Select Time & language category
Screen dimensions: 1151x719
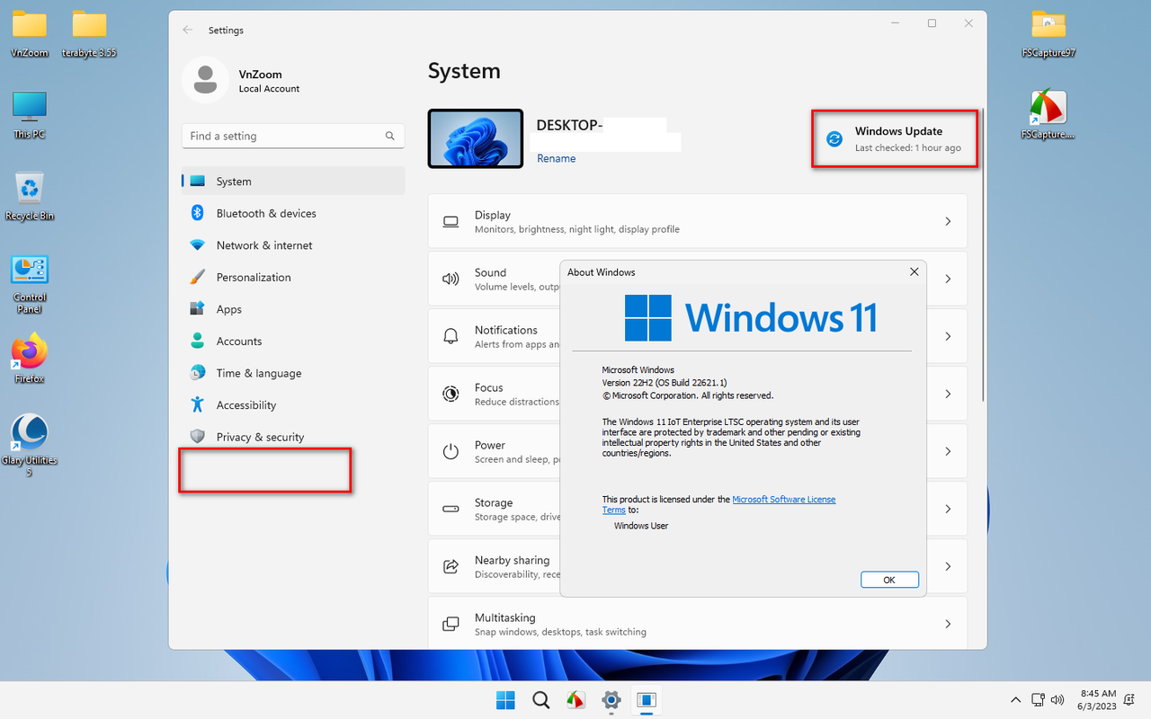[293, 373]
